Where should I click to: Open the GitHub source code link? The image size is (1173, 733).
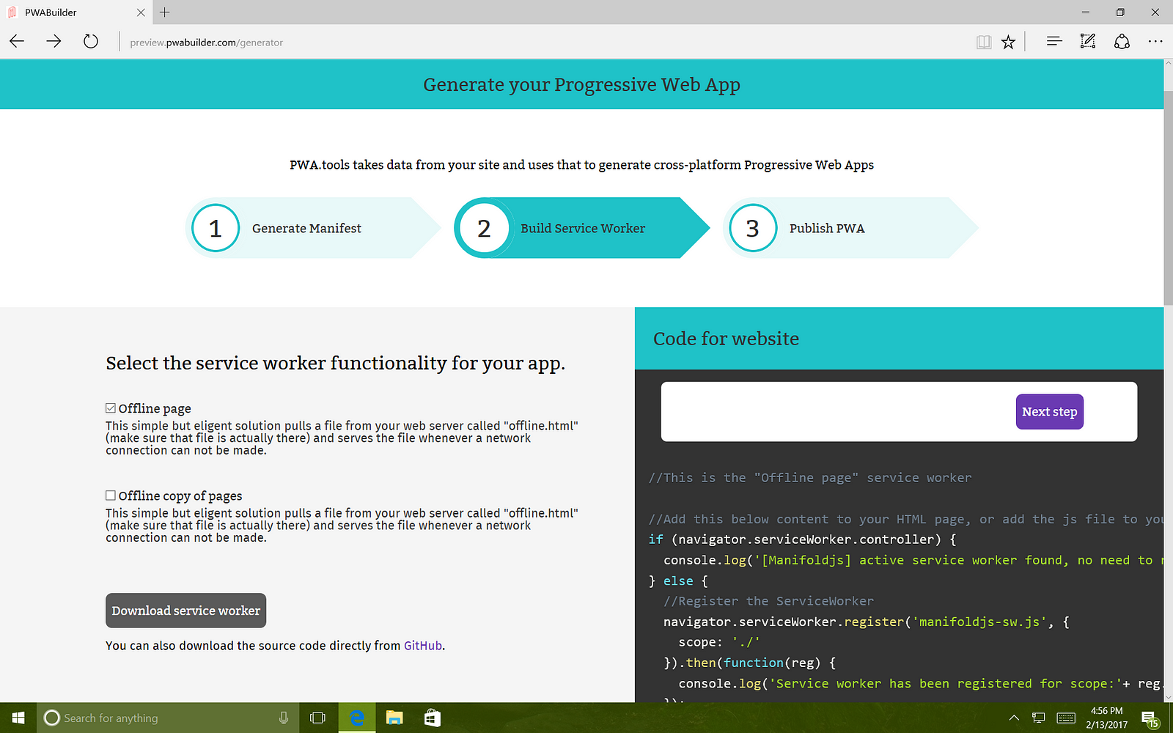[423, 646]
